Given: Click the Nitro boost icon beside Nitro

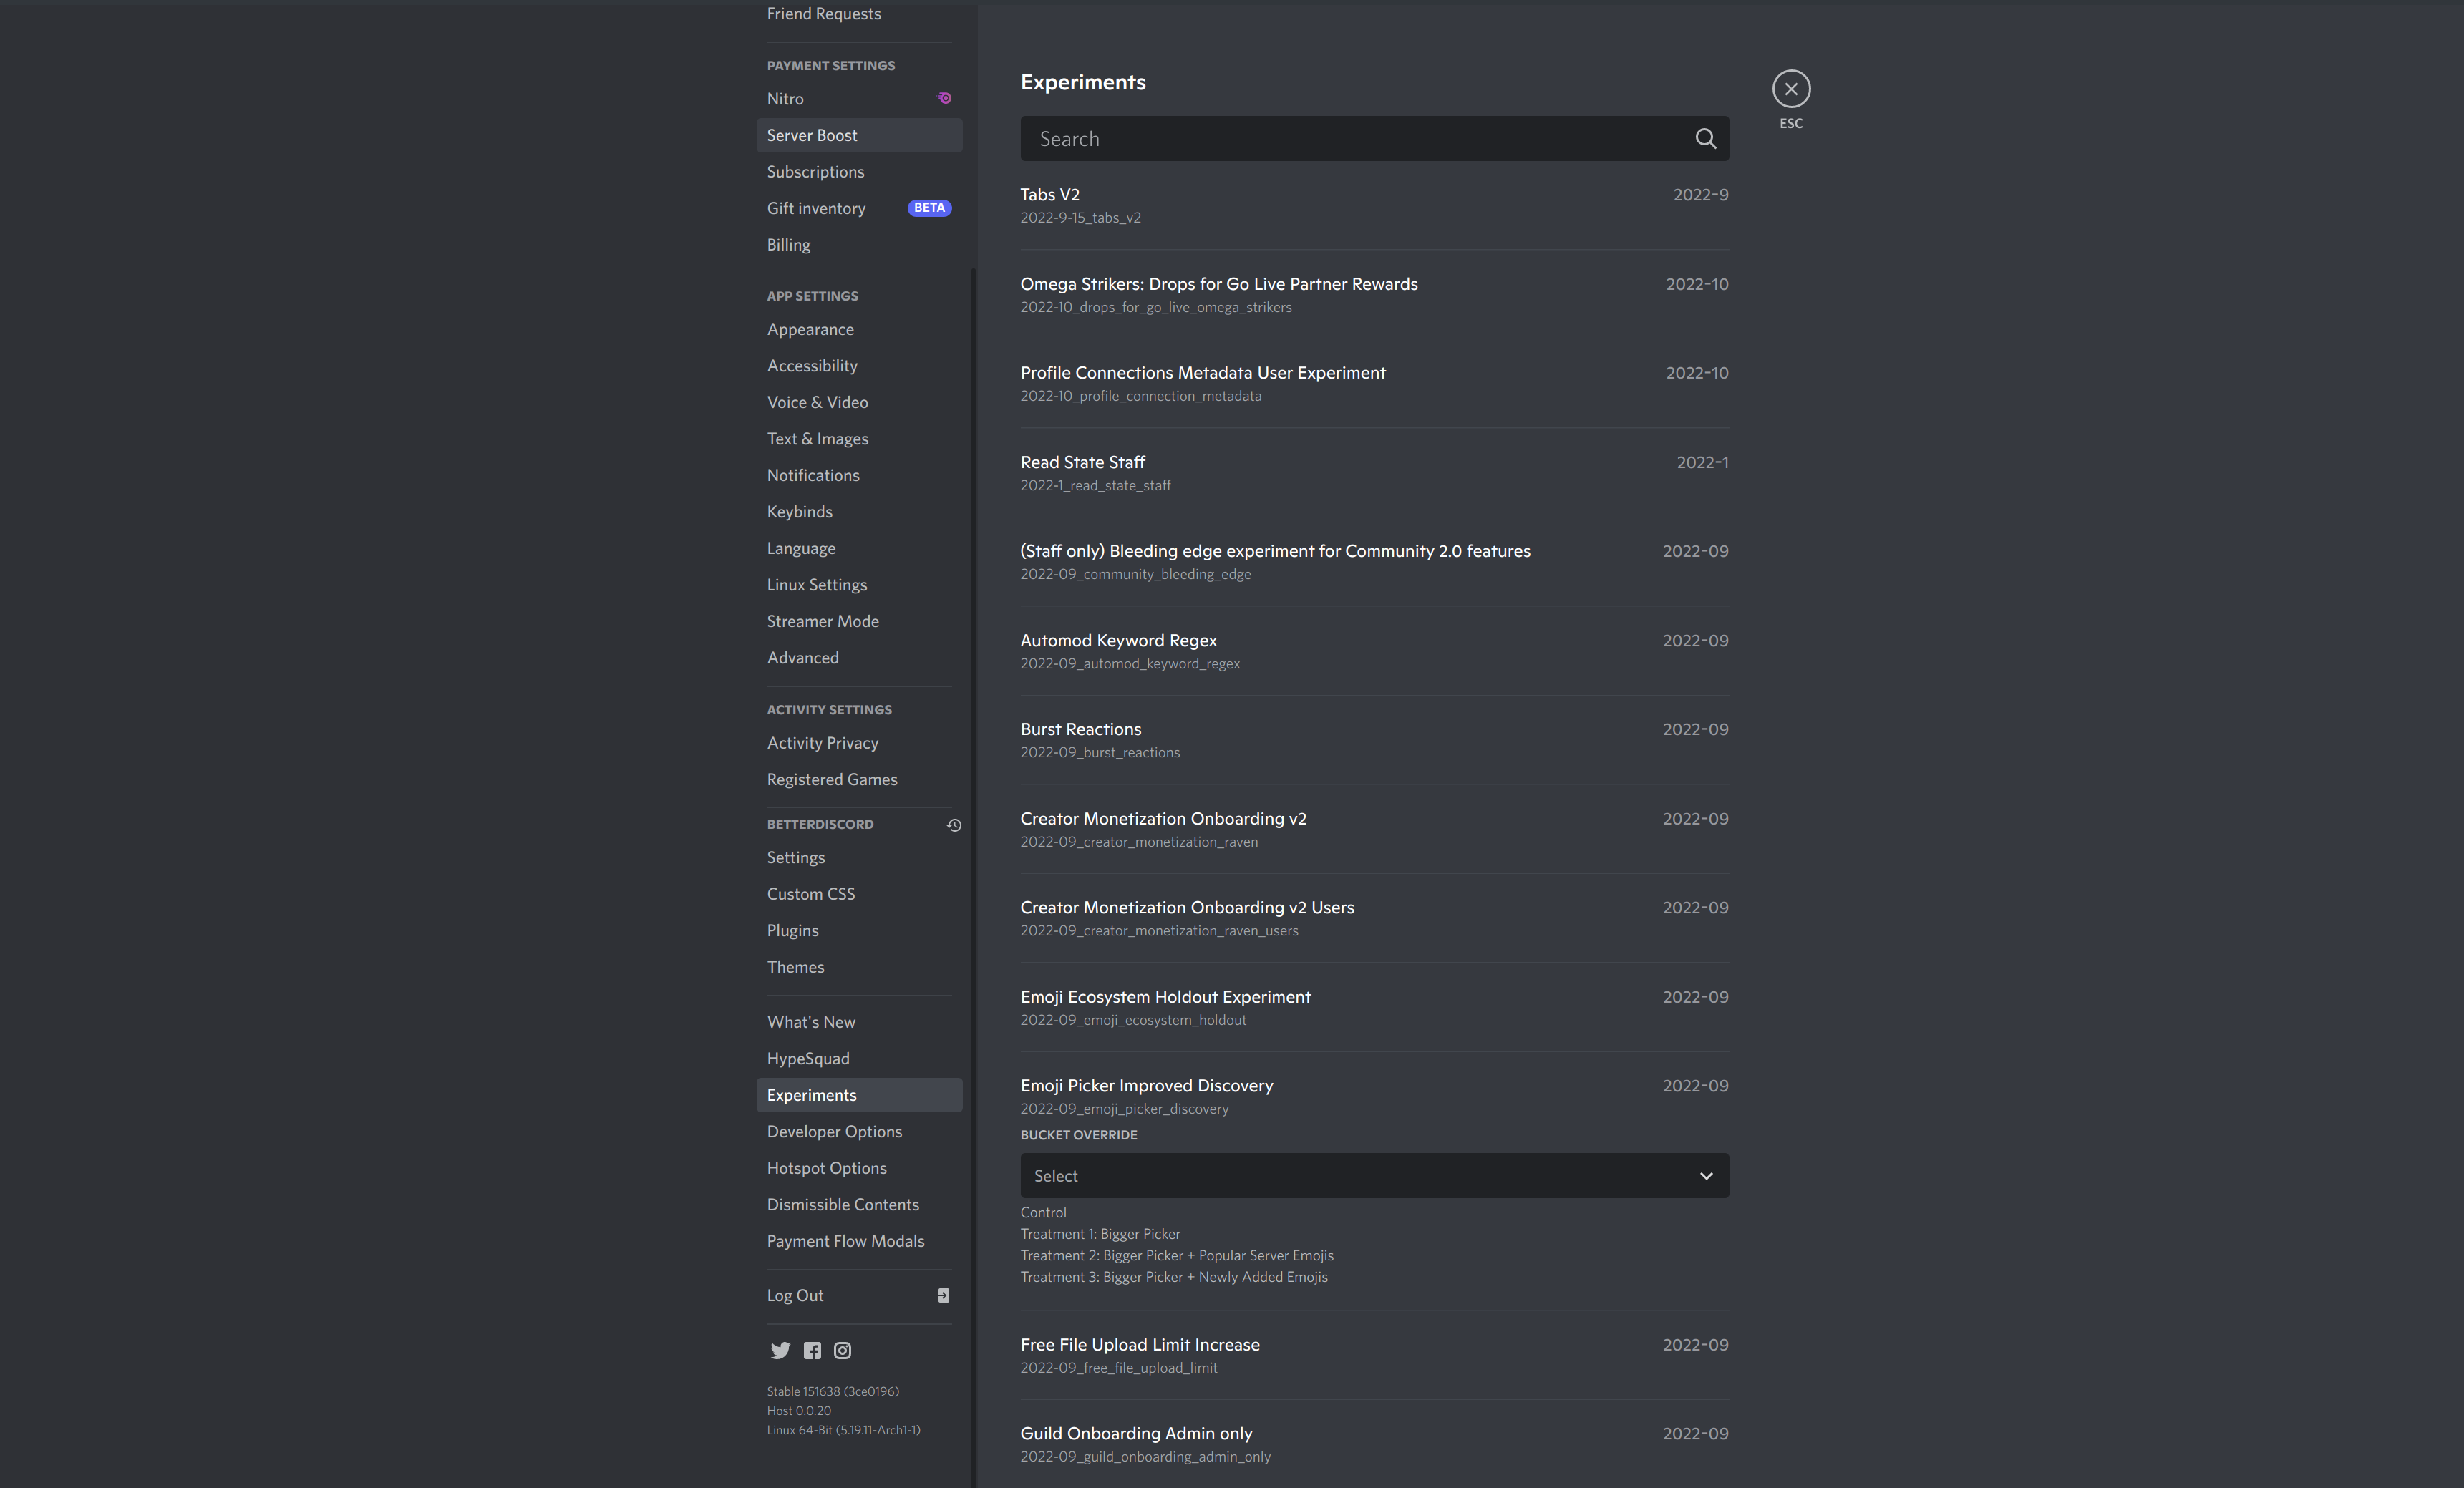Looking at the screenshot, I should pyautogui.click(x=943, y=98).
